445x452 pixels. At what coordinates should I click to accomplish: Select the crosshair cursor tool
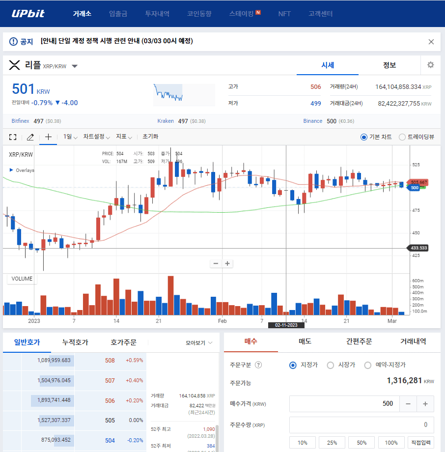point(48,137)
